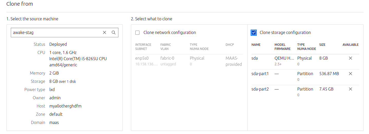Uncheck Clone storage configuration checkbox
369x134 pixels.
(254, 33)
